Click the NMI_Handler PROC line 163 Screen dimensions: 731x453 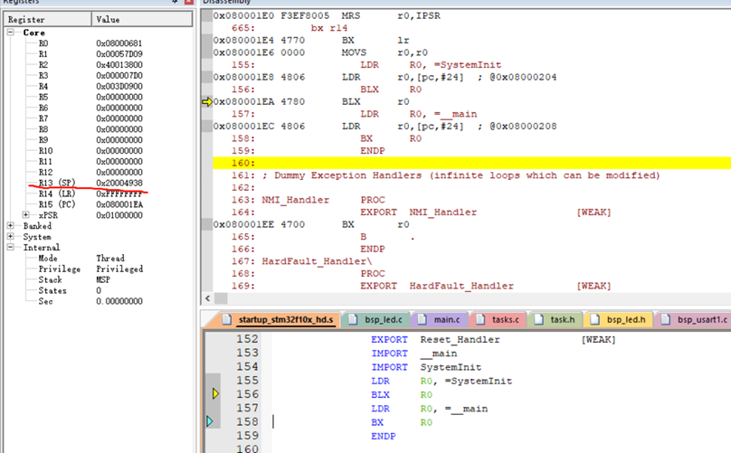(471, 200)
